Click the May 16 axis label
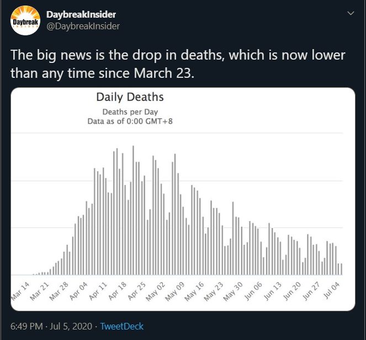The height and width of the screenshot is (340, 366). tap(194, 291)
